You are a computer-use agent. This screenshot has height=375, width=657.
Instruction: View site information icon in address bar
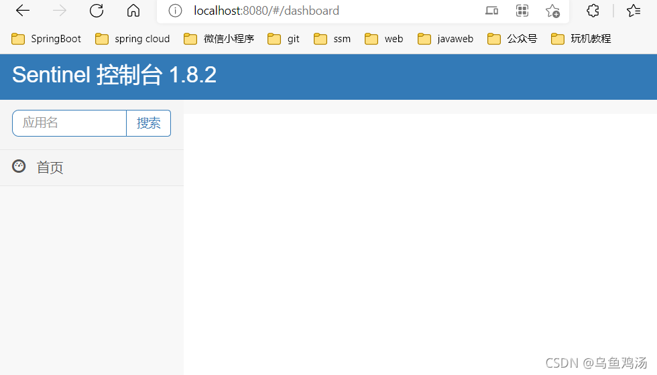point(175,11)
